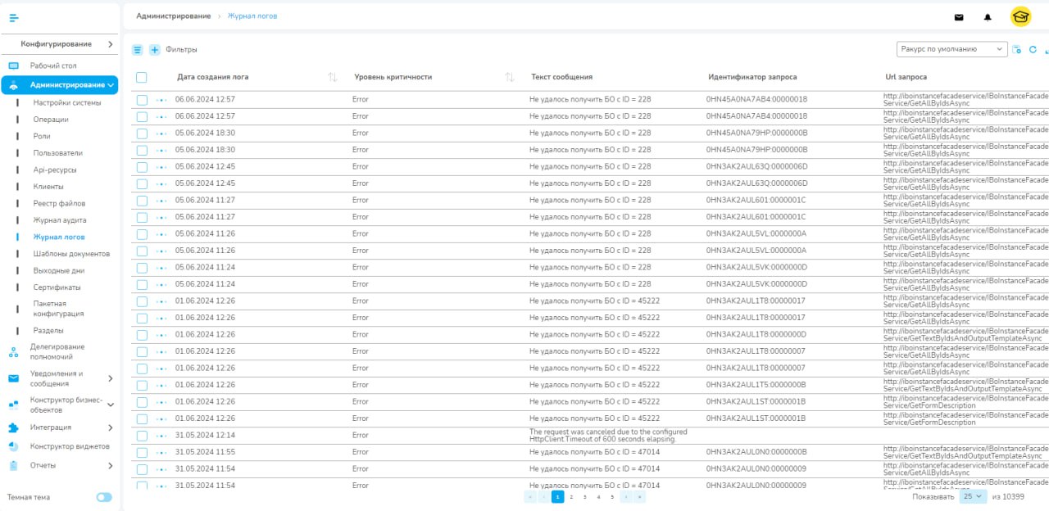Image resolution: width=1049 pixels, height=511 pixels.
Task: Open row actions dots for first 05.06.2024 18:30 row
Action: click(x=161, y=133)
